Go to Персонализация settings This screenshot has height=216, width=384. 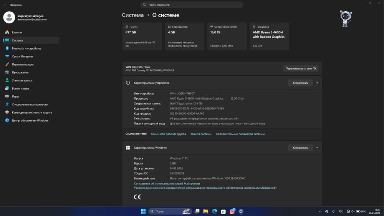pyautogui.click(x=23, y=65)
